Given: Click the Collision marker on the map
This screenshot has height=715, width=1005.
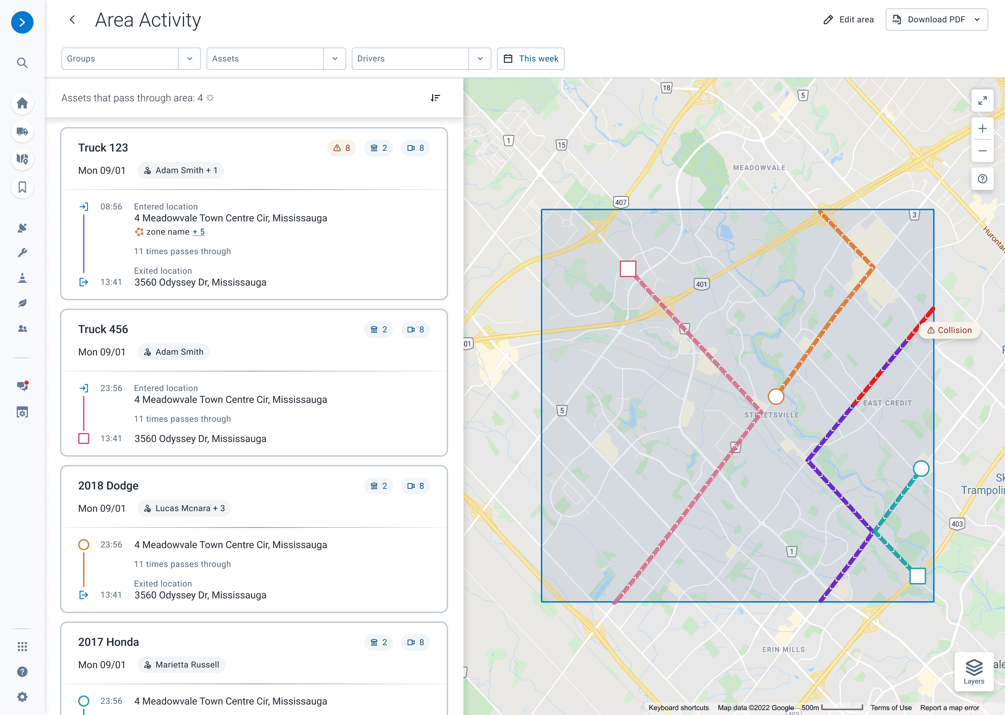Looking at the screenshot, I should [949, 330].
